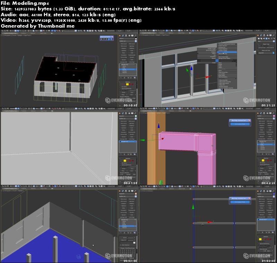
Task: Enable By Angle checkbox in 00:10:40 thumbnail
Action: click(120, 91)
